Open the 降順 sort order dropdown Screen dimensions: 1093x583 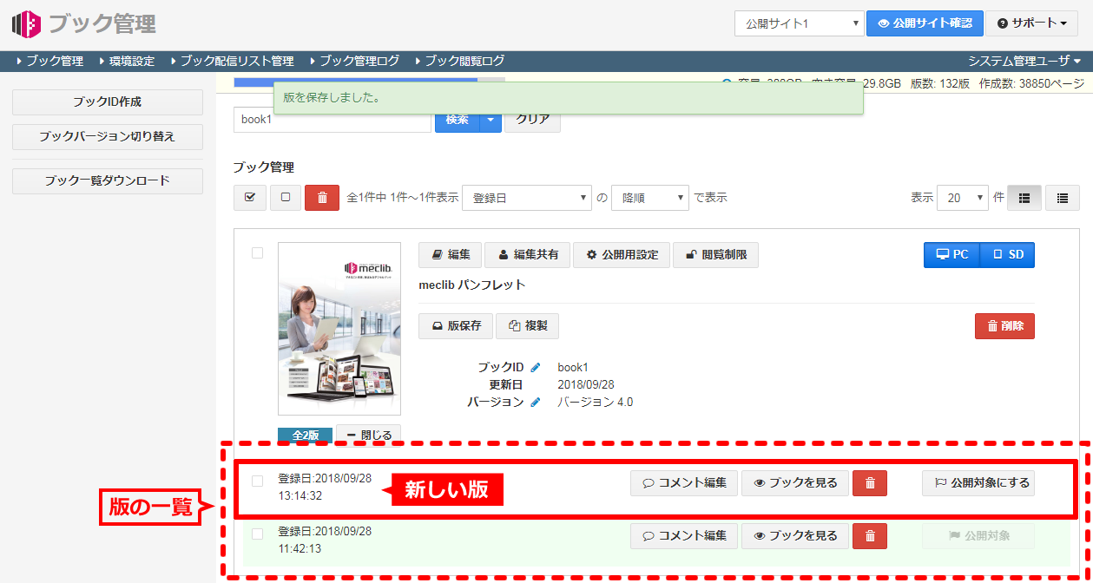[650, 198]
